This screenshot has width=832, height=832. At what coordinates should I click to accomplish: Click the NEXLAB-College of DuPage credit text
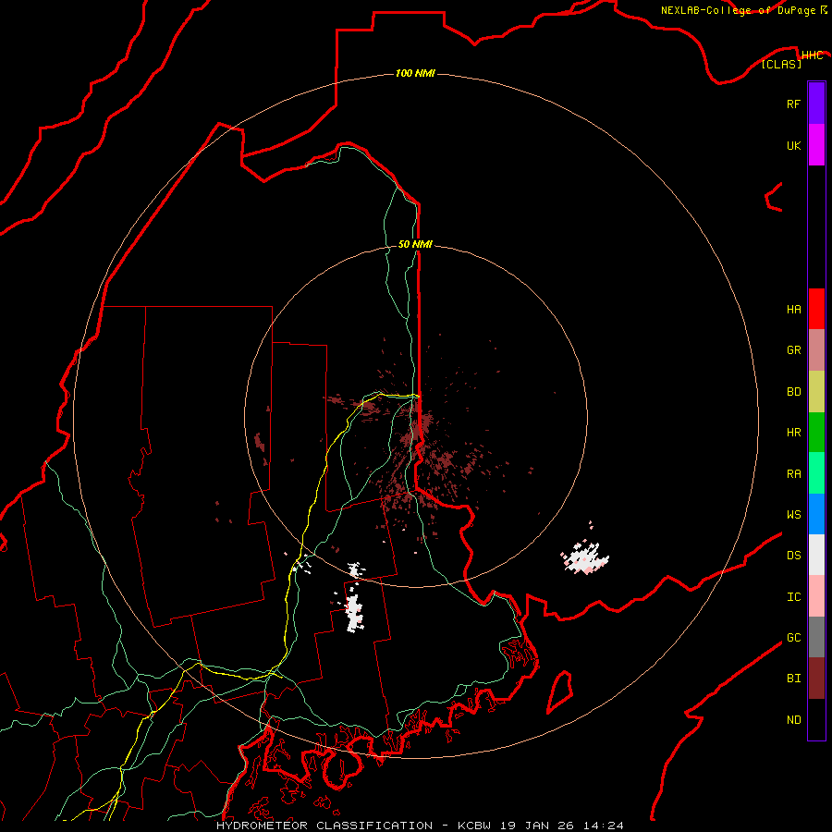click(738, 10)
